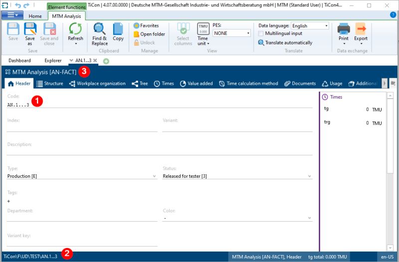Click the Department input field
This screenshot has width=399, height=262.
coord(82,218)
